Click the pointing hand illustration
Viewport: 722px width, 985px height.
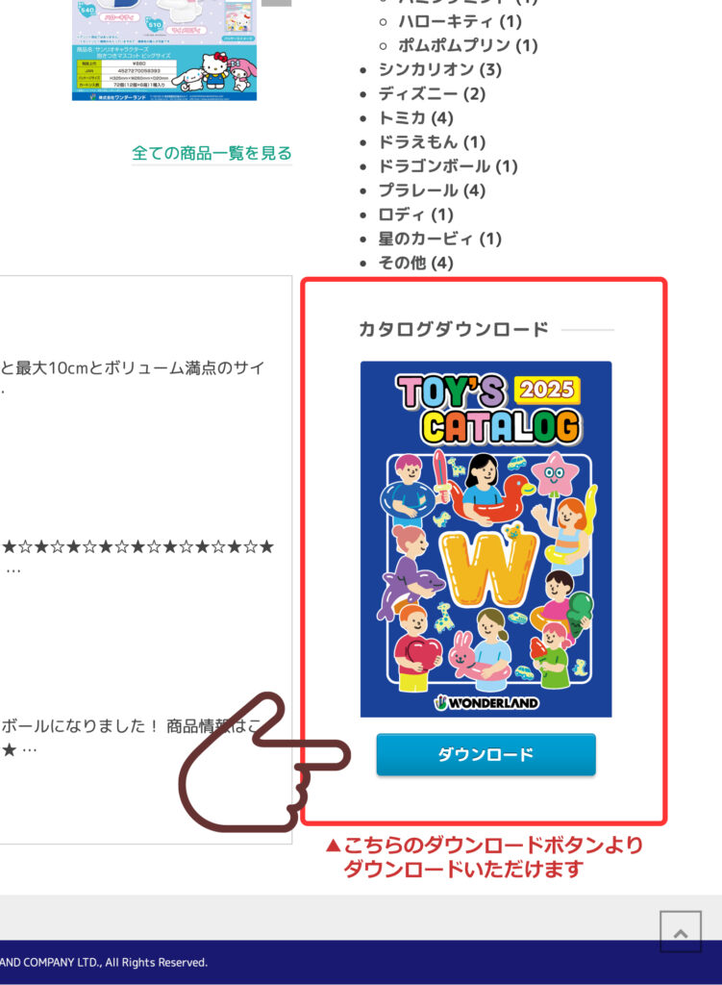pyautogui.click(x=263, y=762)
